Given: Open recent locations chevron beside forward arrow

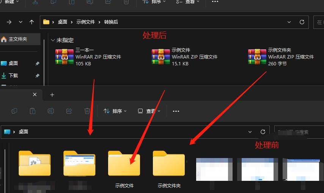Looking at the screenshot, I should point(20,22).
